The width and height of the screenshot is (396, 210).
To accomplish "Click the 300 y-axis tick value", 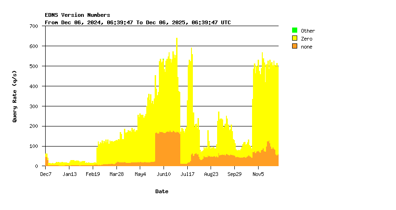I will click(x=33, y=106).
